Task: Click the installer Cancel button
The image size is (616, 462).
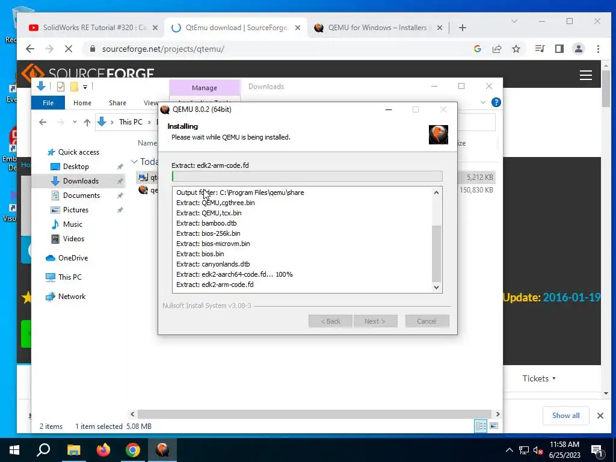Action: [x=427, y=321]
